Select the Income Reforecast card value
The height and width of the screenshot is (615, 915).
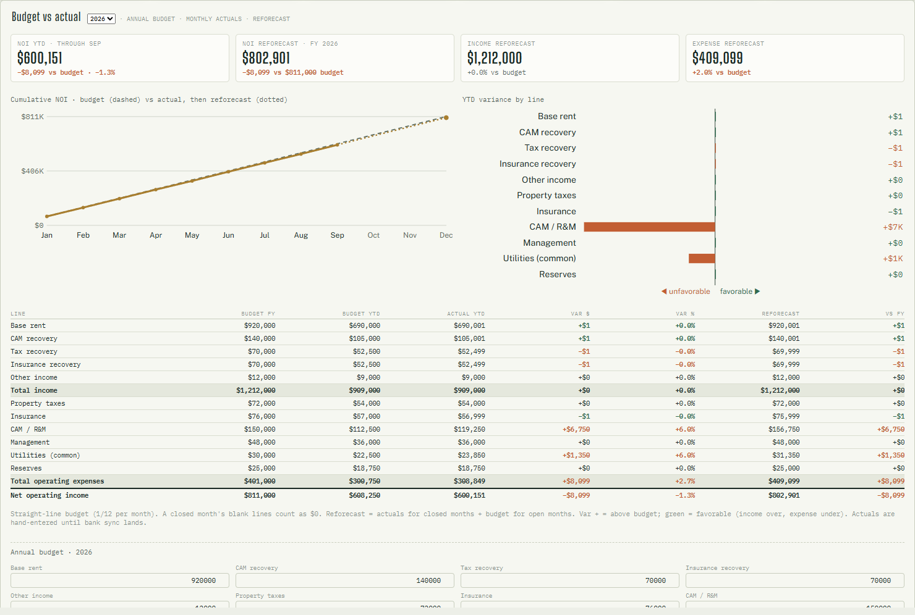[x=495, y=58]
